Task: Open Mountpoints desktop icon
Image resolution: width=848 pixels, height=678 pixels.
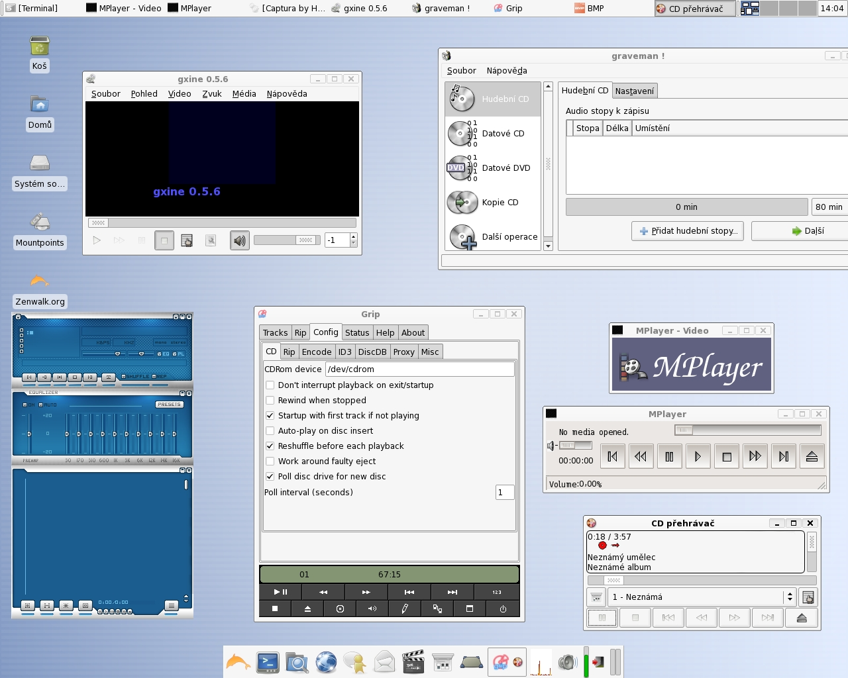Action: [40, 230]
